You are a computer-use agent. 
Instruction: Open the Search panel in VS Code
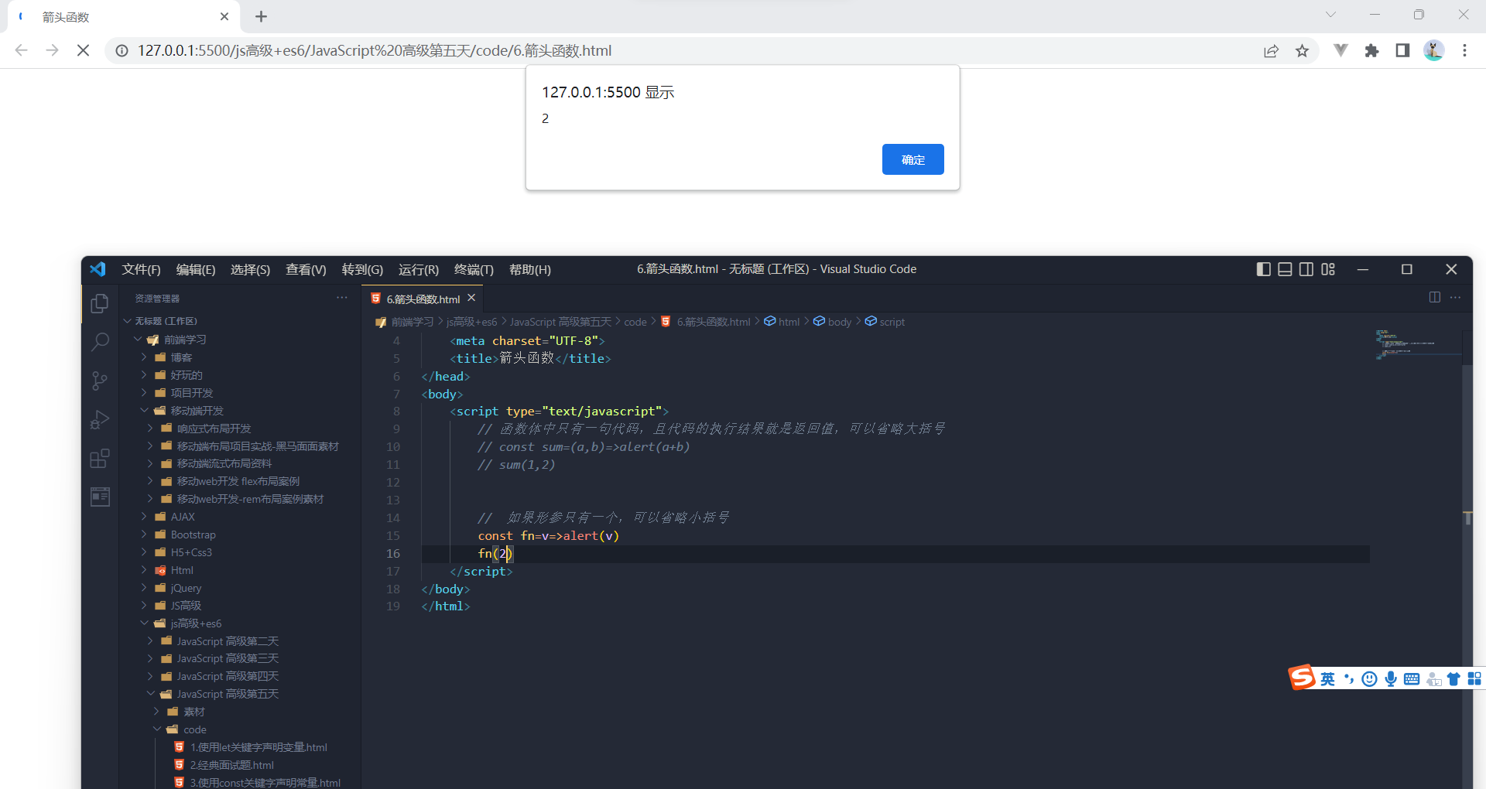(x=99, y=341)
